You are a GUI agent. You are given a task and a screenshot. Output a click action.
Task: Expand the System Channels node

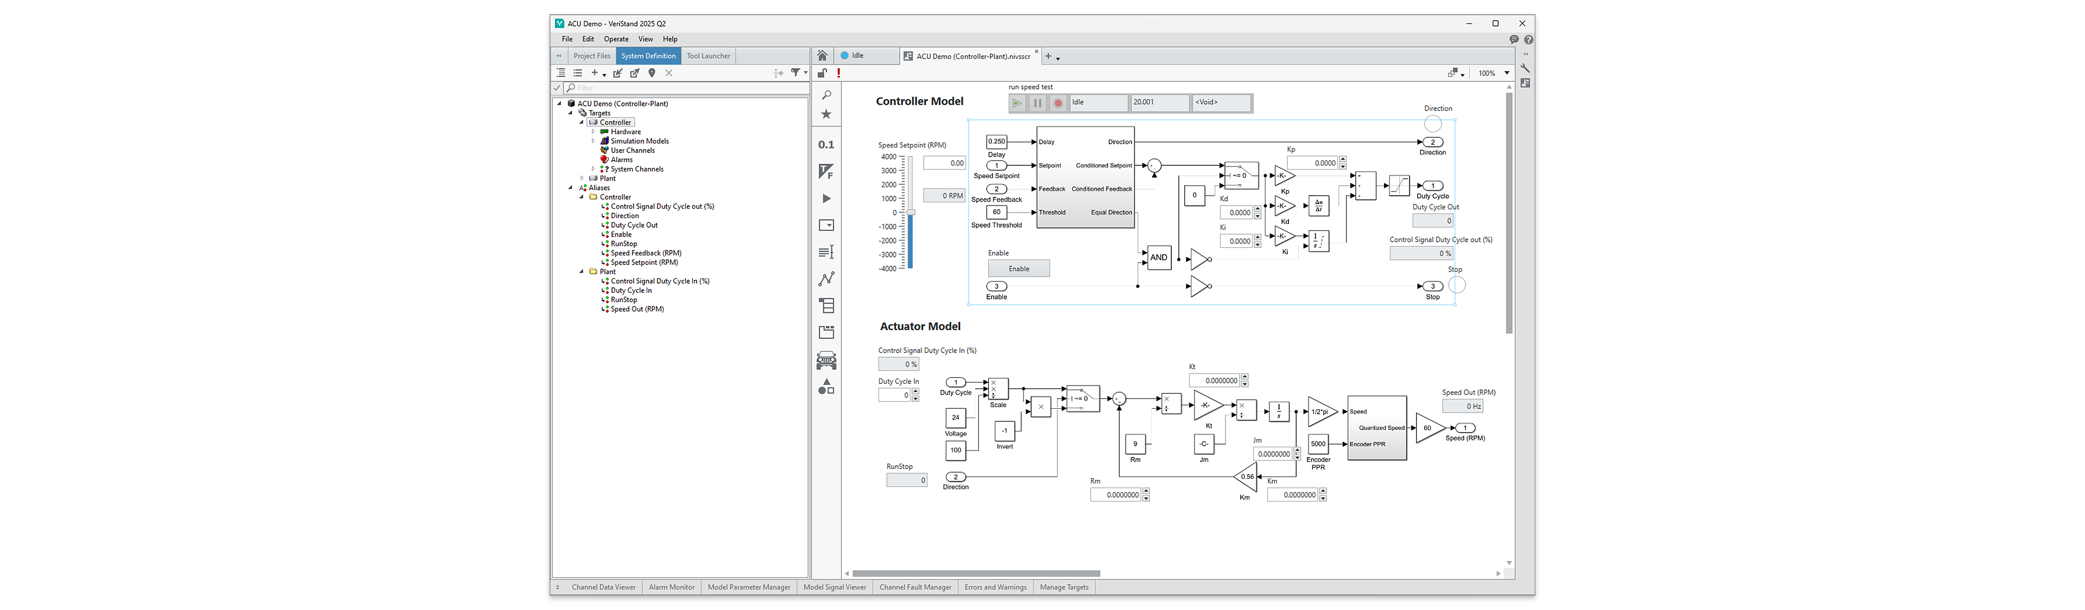click(x=593, y=169)
